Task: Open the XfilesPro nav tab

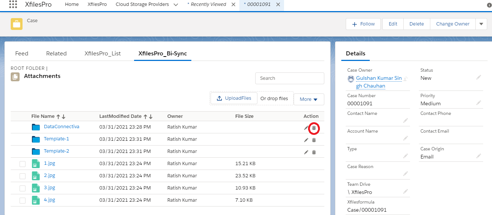Action: [97, 4]
